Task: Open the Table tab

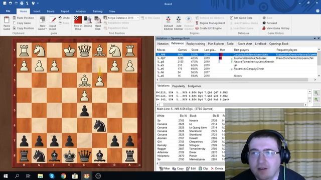Action: [x=230, y=43]
